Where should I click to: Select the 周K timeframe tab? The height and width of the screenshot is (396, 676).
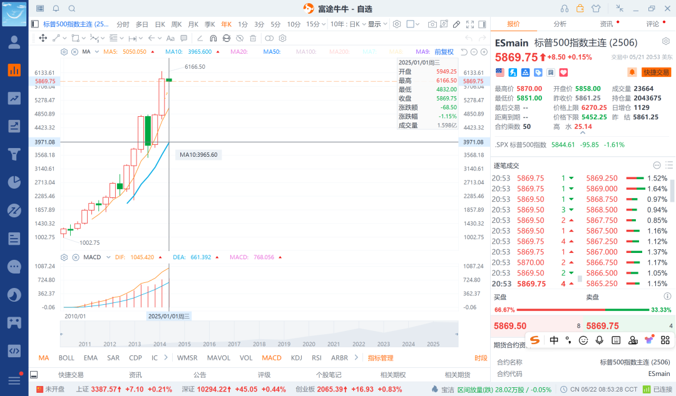(x=177, y=24)
